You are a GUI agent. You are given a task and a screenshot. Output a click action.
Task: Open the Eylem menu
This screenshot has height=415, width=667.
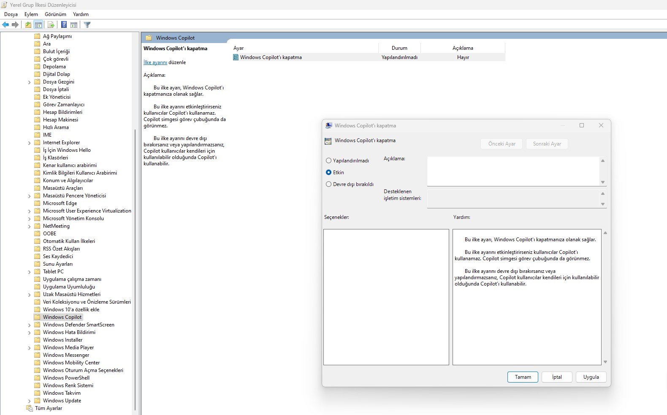31,14
